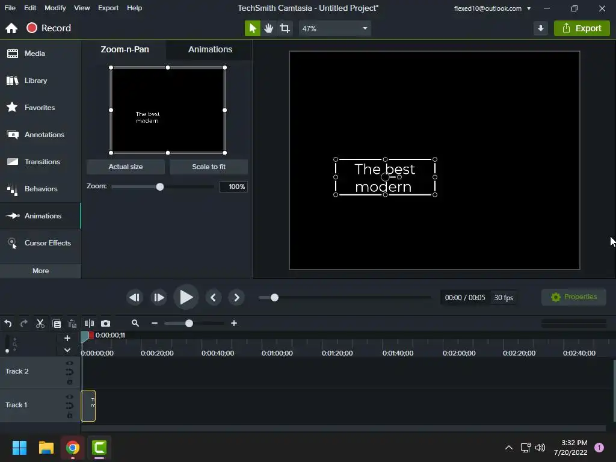Image resolution: width=616 pixels, height=462 pixels.
Task: Jump to previous clip with left chevron
Action: click(214, 297)
